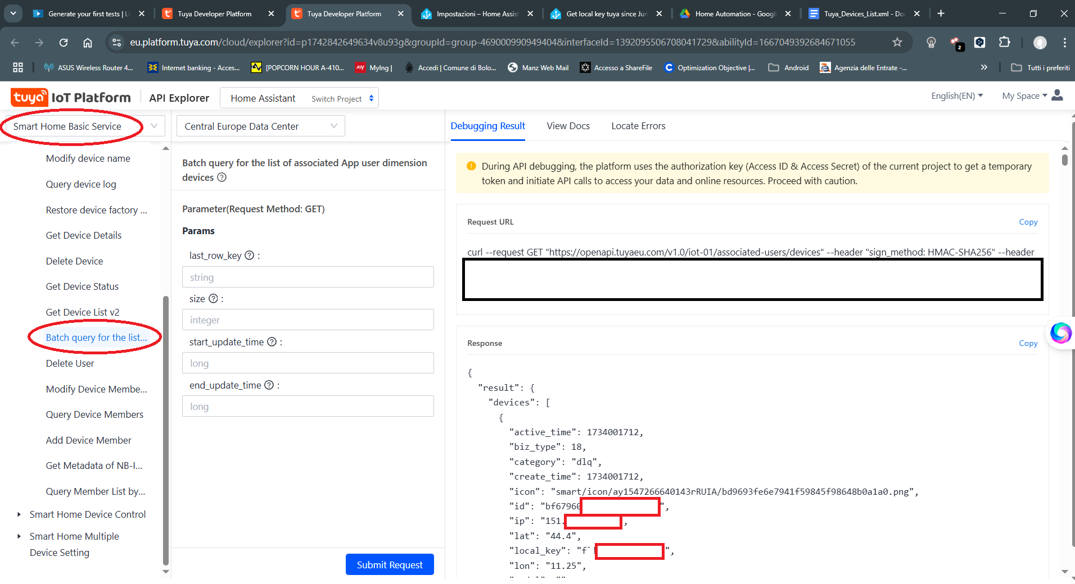The height and width of the screenshot is (584, 1075).
Task: Navigate back with the browser arrow
Action: point(15,42)
